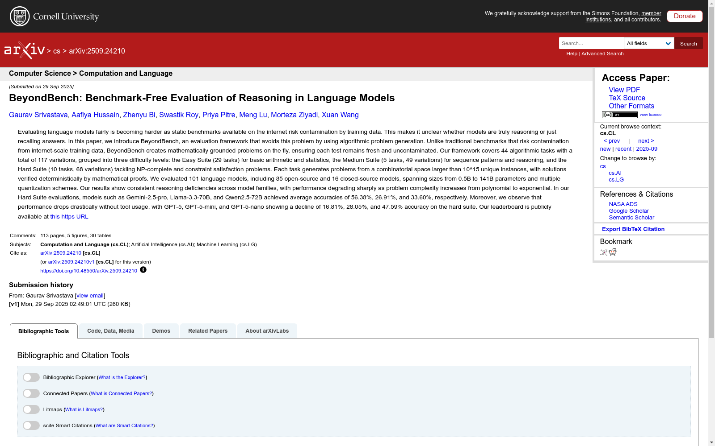Open the recent listings link

623,149
